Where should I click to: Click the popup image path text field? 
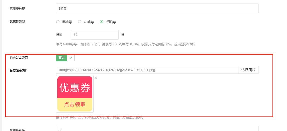(x=147, y=70)
